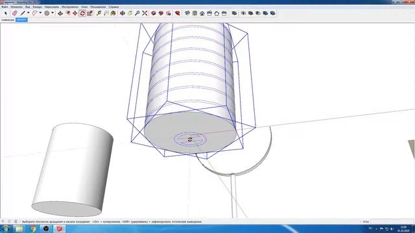Image resolution: width=415 pixels, height=233 pixels.
Task: Open Google Chrome from the taskbar
Action: (x=33, y=228)
